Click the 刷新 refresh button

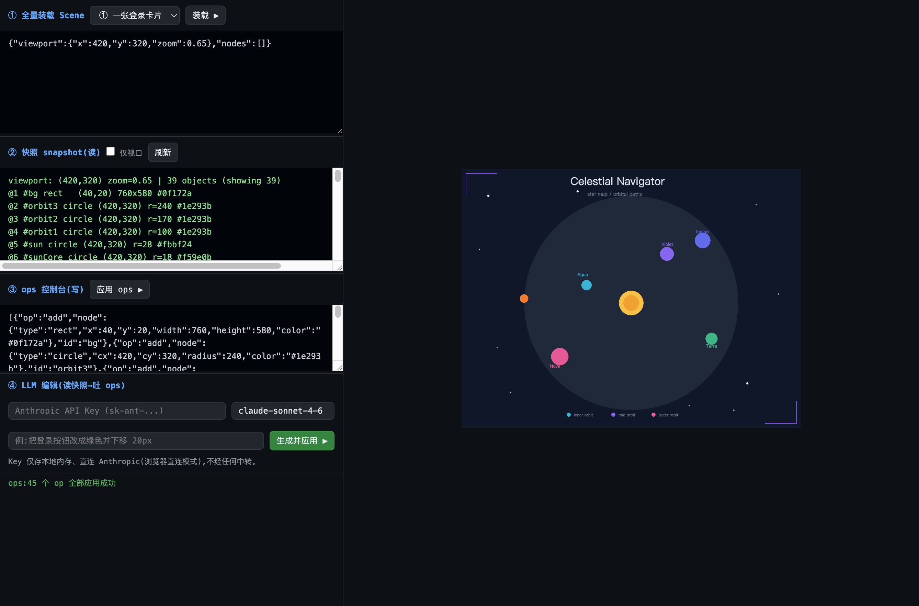(x=163, y=152)
